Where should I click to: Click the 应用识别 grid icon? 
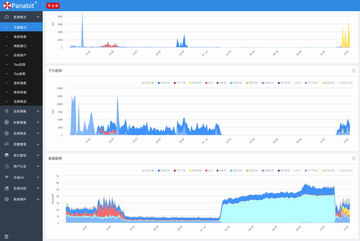point(7,188)
